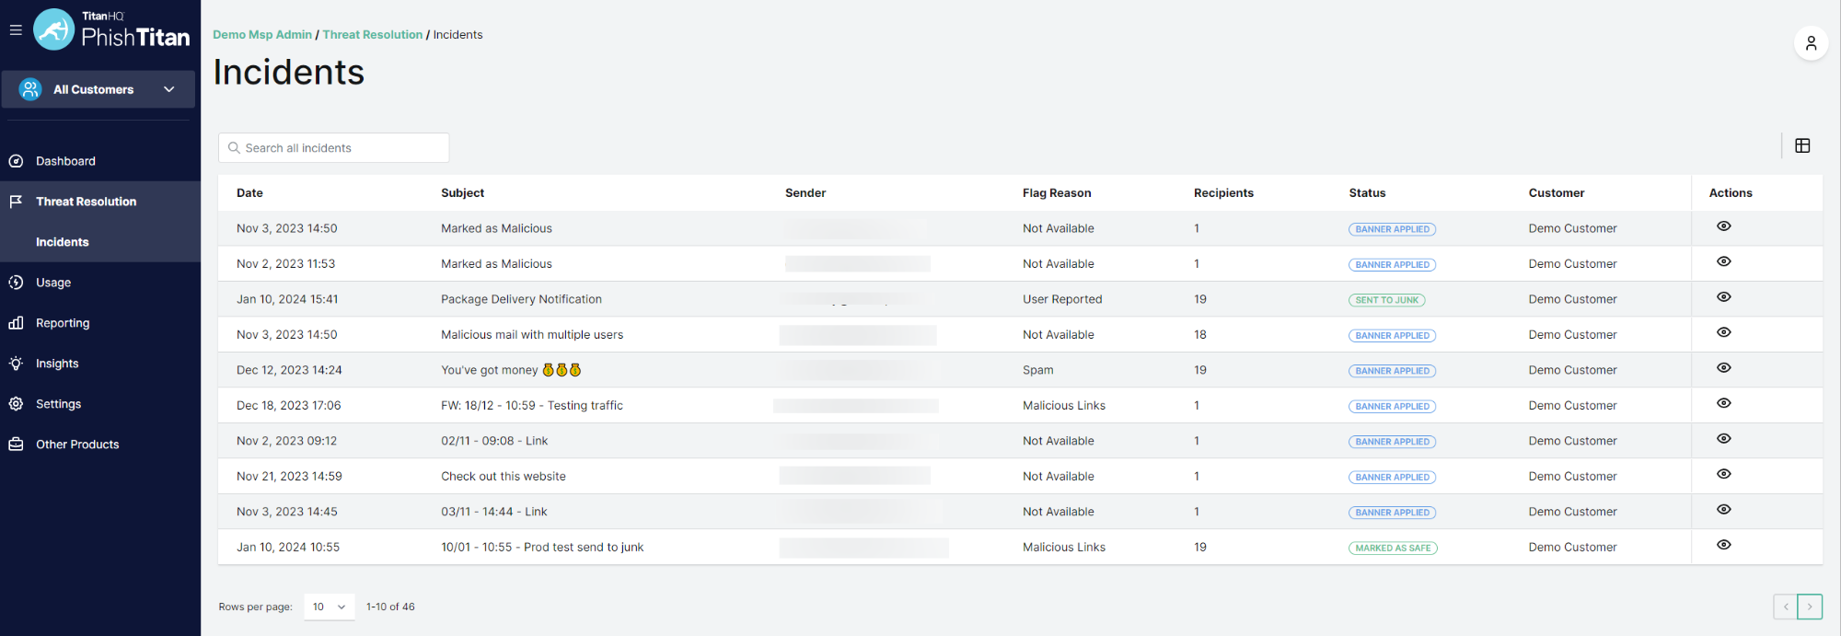1841x636 pixels.
Task: Open the user profile icon
Action: [x=1811, y=43]
